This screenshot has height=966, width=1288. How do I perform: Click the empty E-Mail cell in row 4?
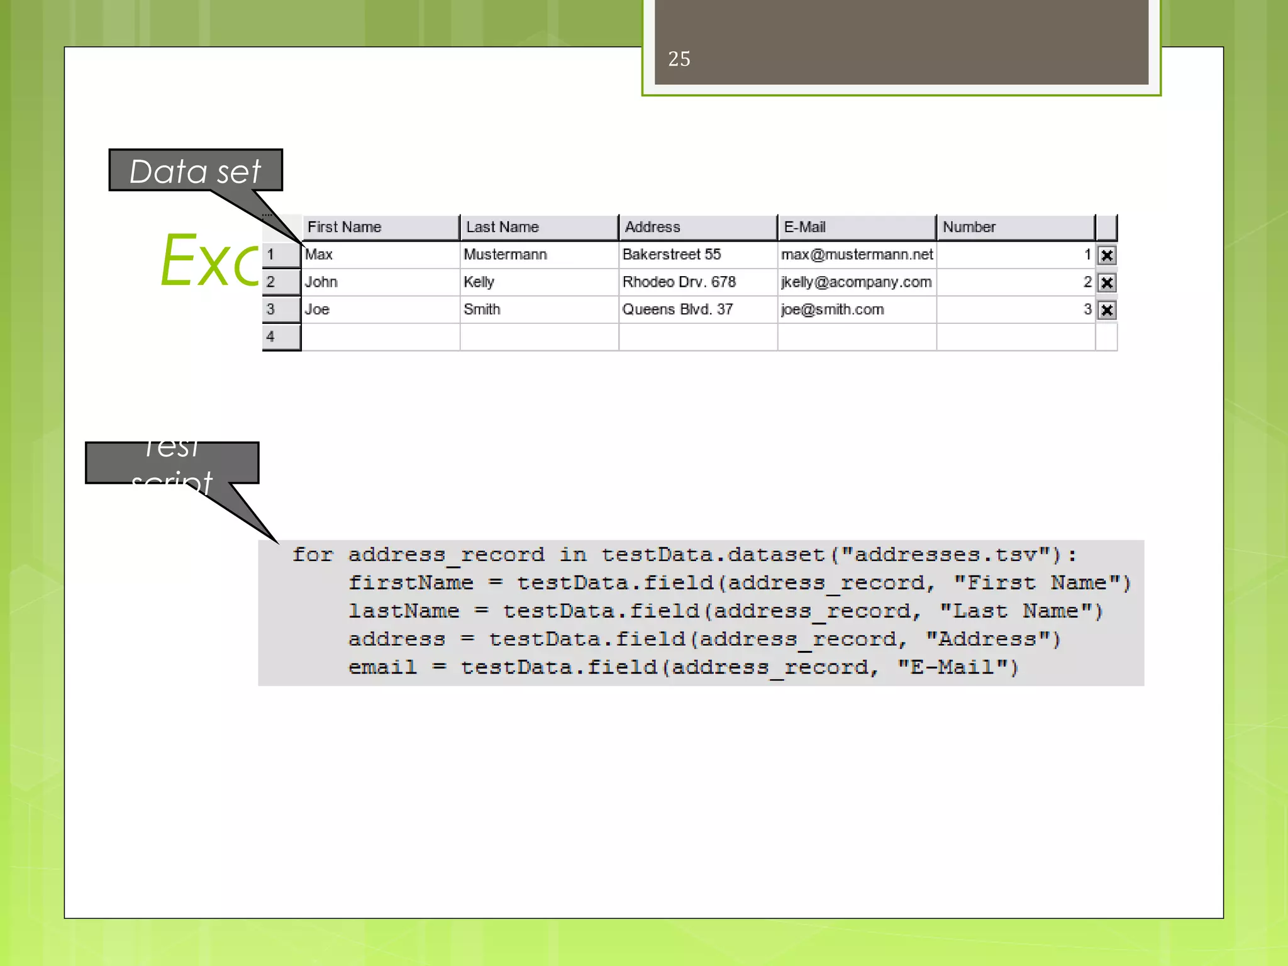tap(857, 337)
